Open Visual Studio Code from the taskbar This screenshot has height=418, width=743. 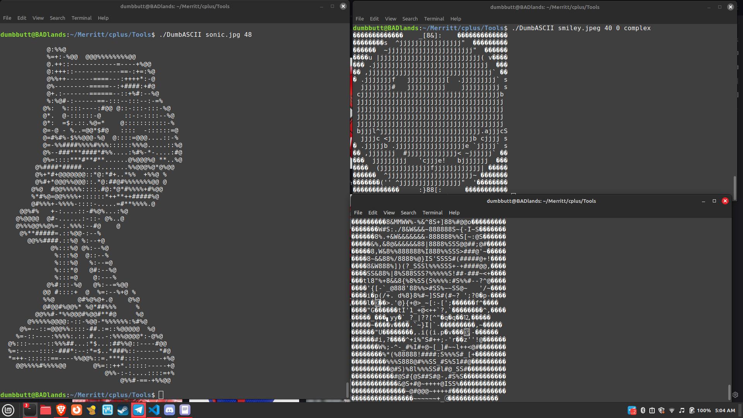pos(154,410)
